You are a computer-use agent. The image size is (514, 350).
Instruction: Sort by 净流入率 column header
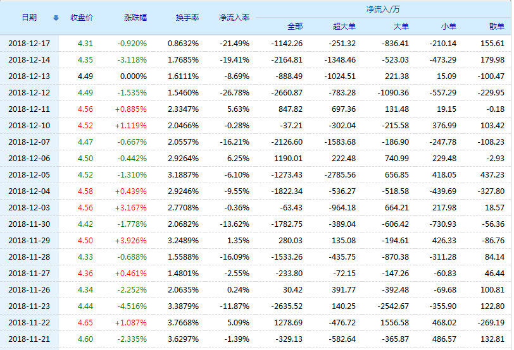(x=234, y=17)
